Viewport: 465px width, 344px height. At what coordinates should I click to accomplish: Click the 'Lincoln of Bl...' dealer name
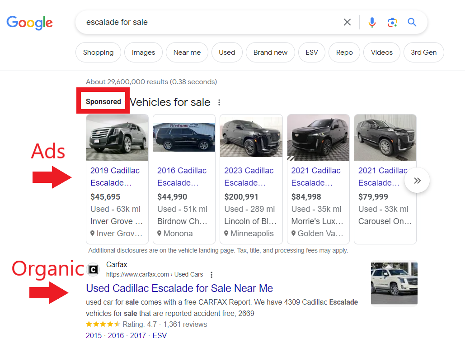[250, 221]
